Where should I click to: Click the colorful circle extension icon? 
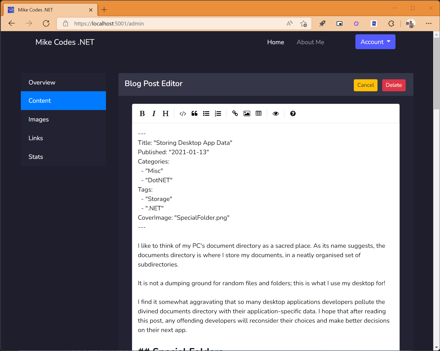tap(357, 24)
